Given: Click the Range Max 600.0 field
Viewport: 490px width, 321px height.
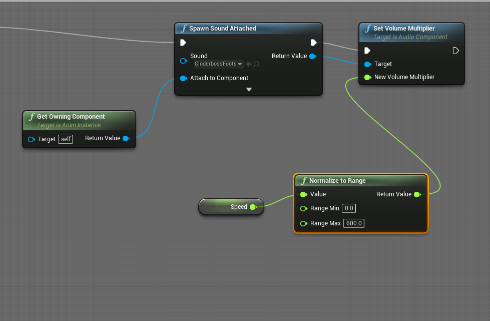Looking at the screenshot, I should pos(354,223).
